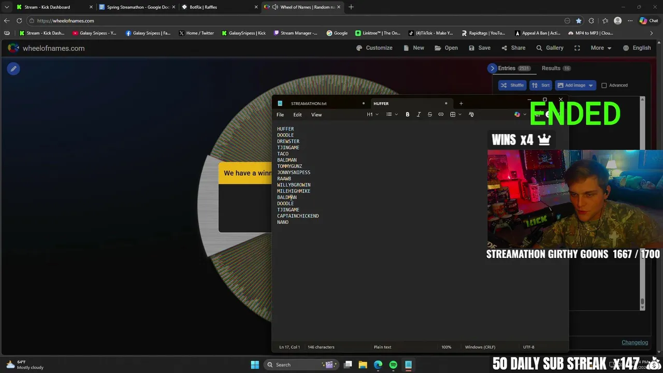Open Home / Twitter bookmark
Viewport: 663px width, 373px height.
click(196, 33)
